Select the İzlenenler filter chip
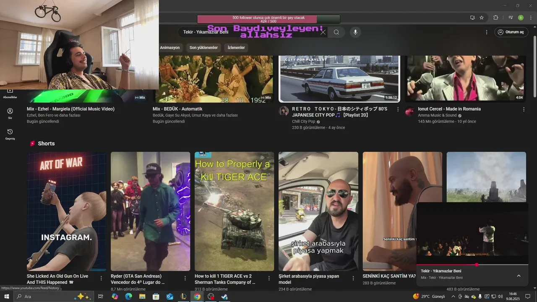 [236, 48]
